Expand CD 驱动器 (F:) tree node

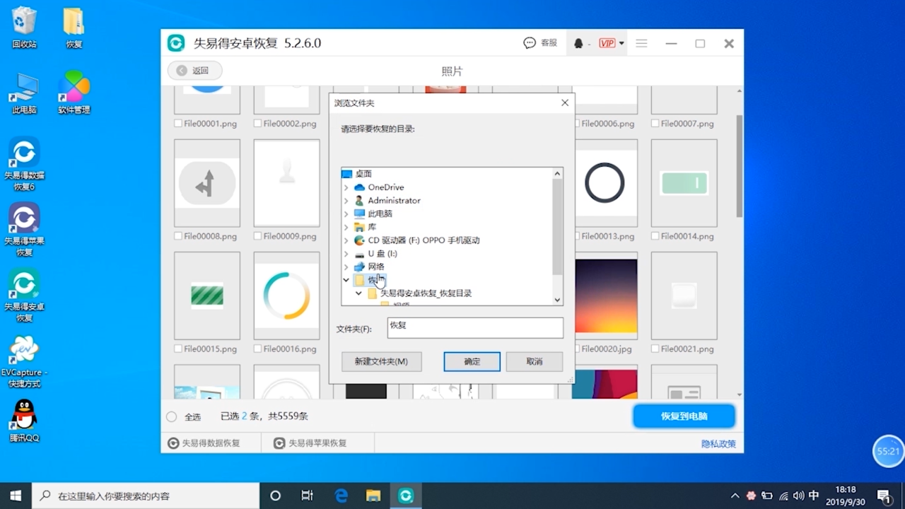[x=346, y=240]
